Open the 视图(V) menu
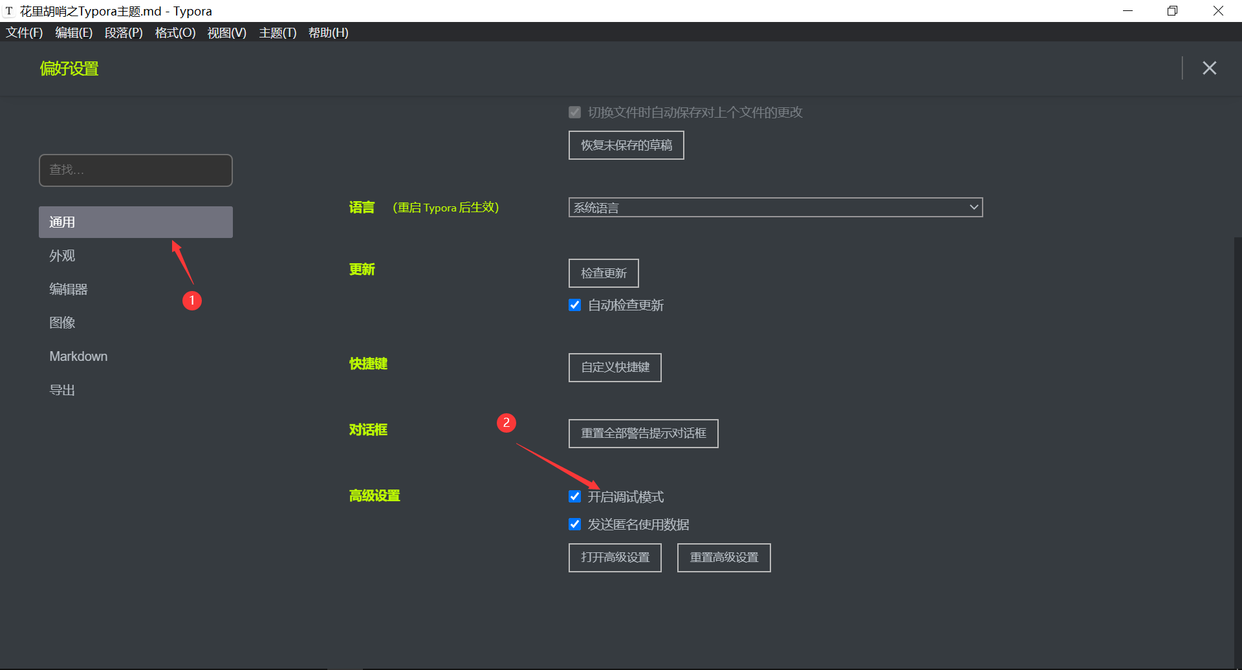This screenshot has width=1242, height=670. click(x=226, y=32)
